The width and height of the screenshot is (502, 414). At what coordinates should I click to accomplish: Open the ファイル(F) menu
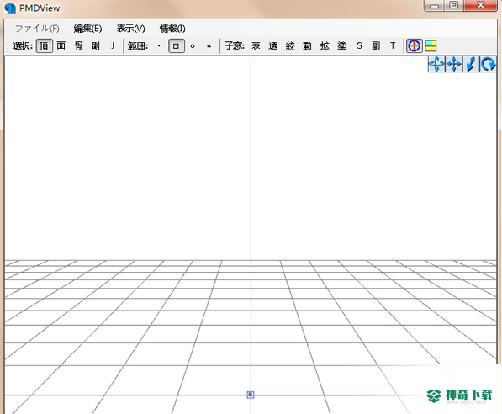point(37,29)
